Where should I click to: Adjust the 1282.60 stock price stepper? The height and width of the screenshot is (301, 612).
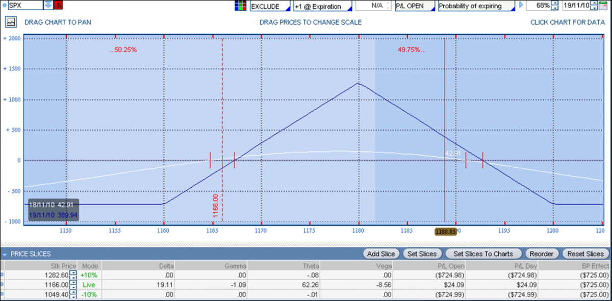click(x=73, y=275)
